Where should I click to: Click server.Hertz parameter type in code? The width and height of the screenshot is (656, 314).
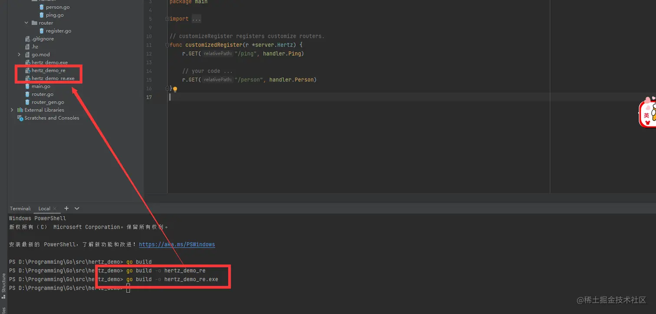tap(274, 45)
